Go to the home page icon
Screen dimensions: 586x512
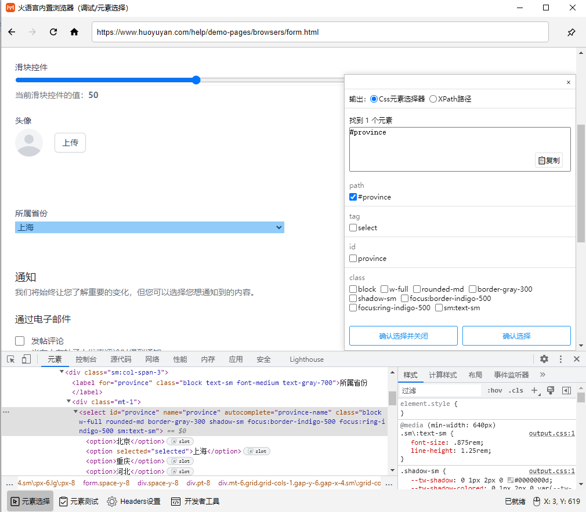(74, 32)
